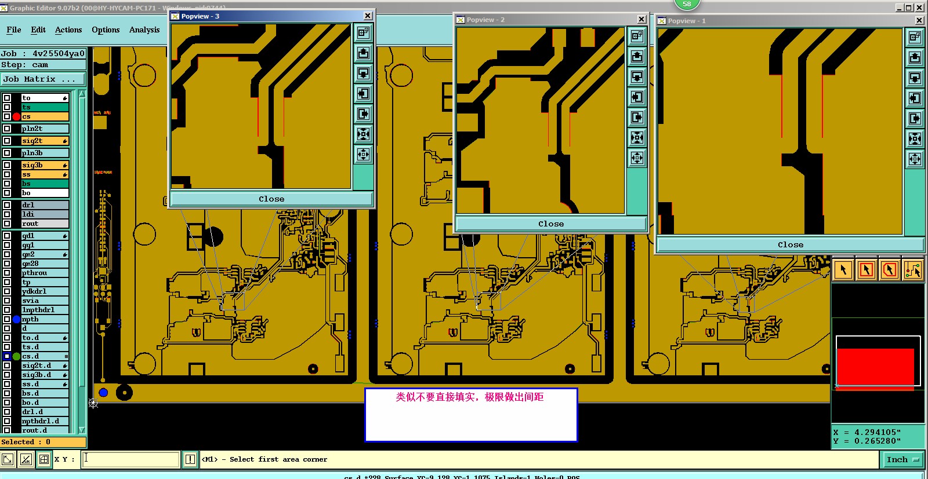
Task: Click the Job Matrix button
Action: click(43, 79)
